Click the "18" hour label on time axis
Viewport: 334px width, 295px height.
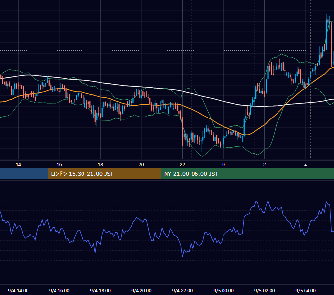[100, 165]
